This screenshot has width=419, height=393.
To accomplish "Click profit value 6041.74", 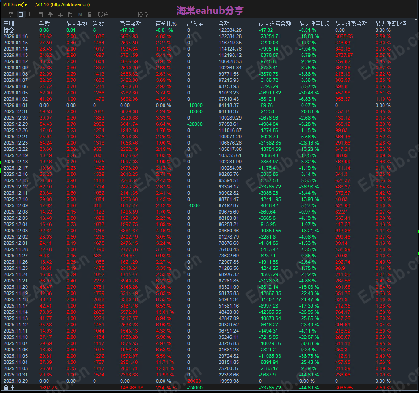I will [129, 124].
